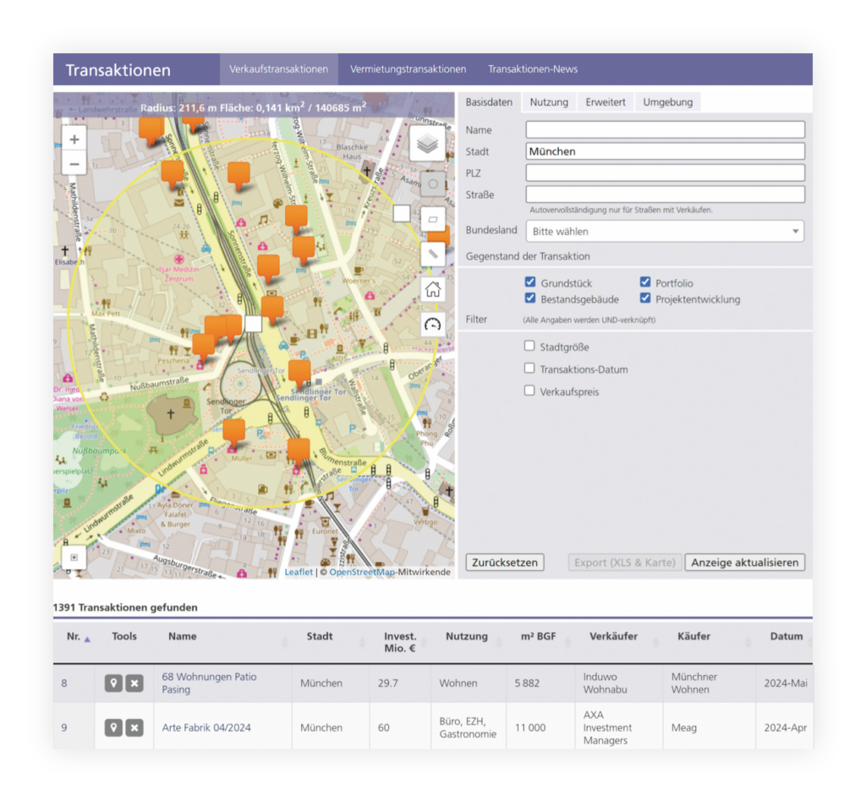Sort transactions by Invest. Mio. € column
Image resolution: width=866 pixels, height=801 pixels.
tap(400, 642)
